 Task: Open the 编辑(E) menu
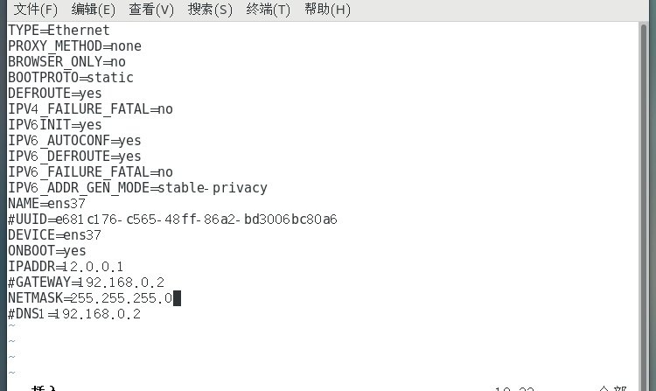click(93, 10)
